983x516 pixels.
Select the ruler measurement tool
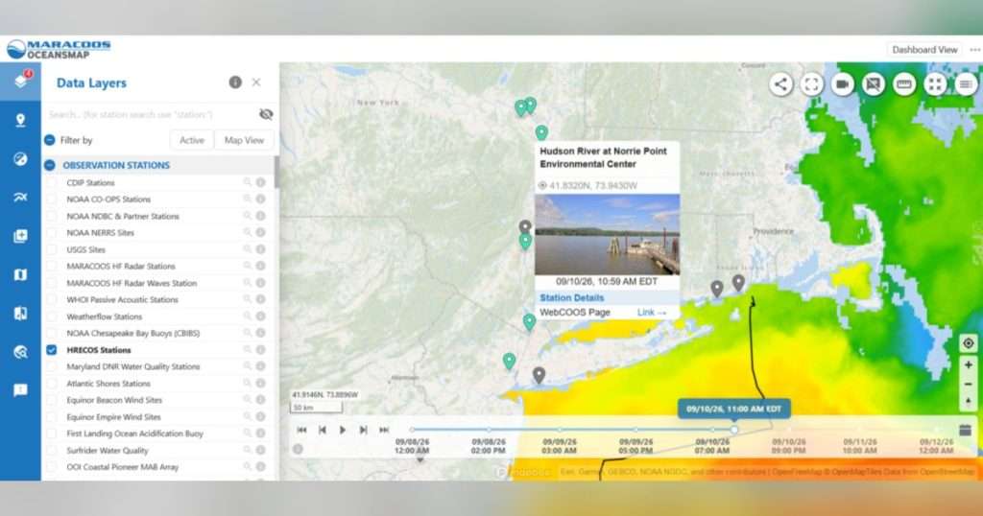click(x=904, y=84)
